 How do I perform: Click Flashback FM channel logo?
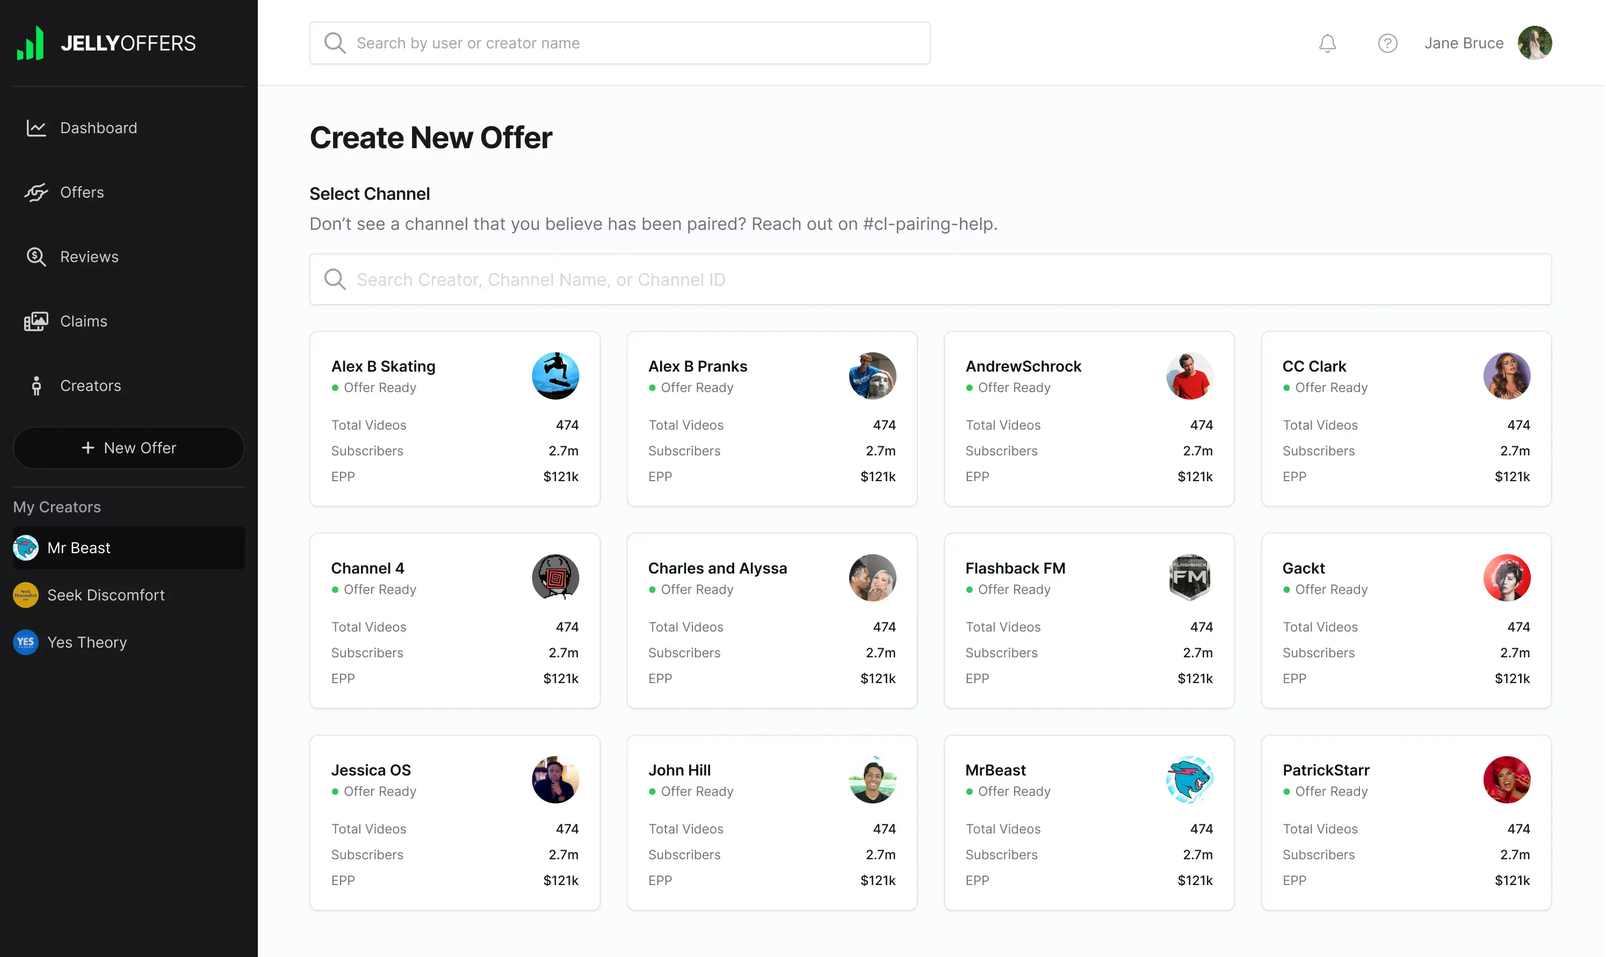(x=1189, y=578)
